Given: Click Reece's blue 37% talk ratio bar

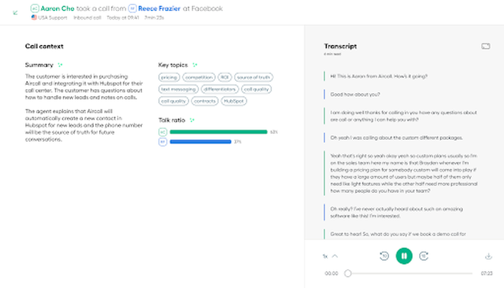Looking at the screenshot, I should tap(201, 142).
